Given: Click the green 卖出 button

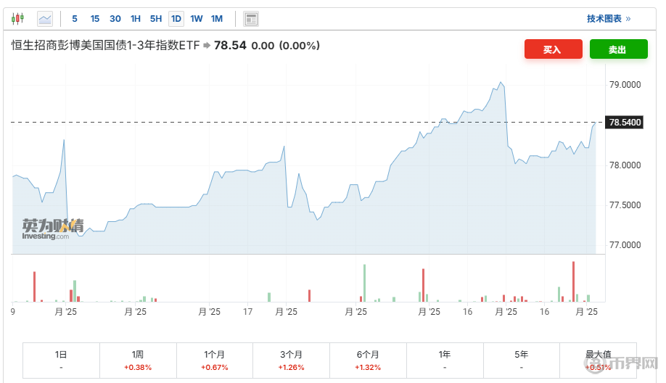Looking at the screenshot, I should pos(617,49).
